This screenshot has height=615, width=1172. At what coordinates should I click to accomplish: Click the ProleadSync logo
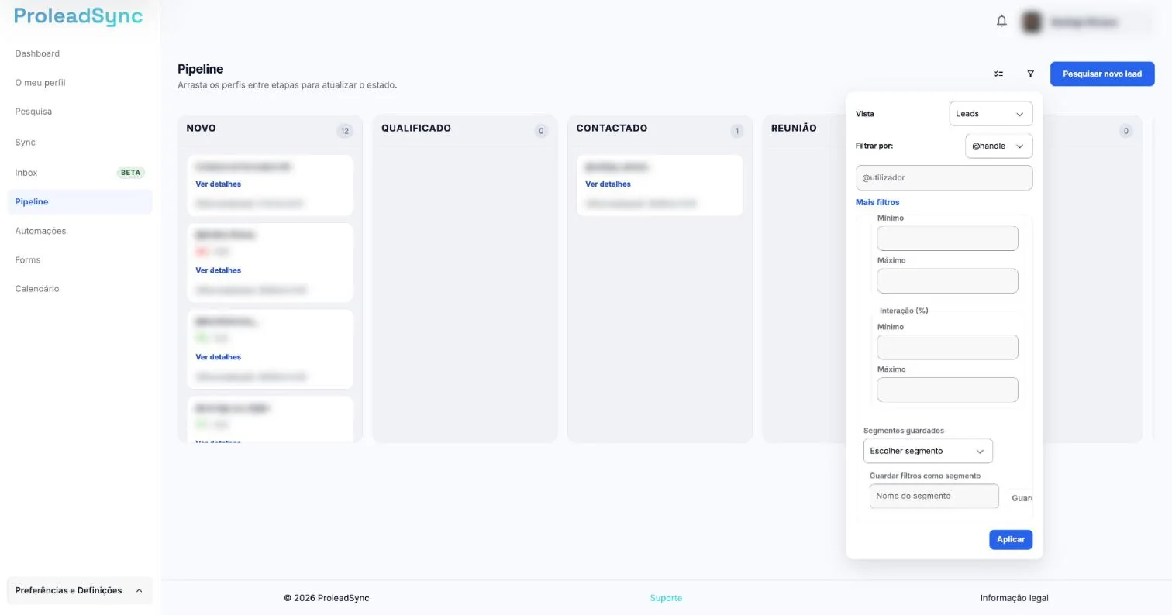click(x=78, y=16)
